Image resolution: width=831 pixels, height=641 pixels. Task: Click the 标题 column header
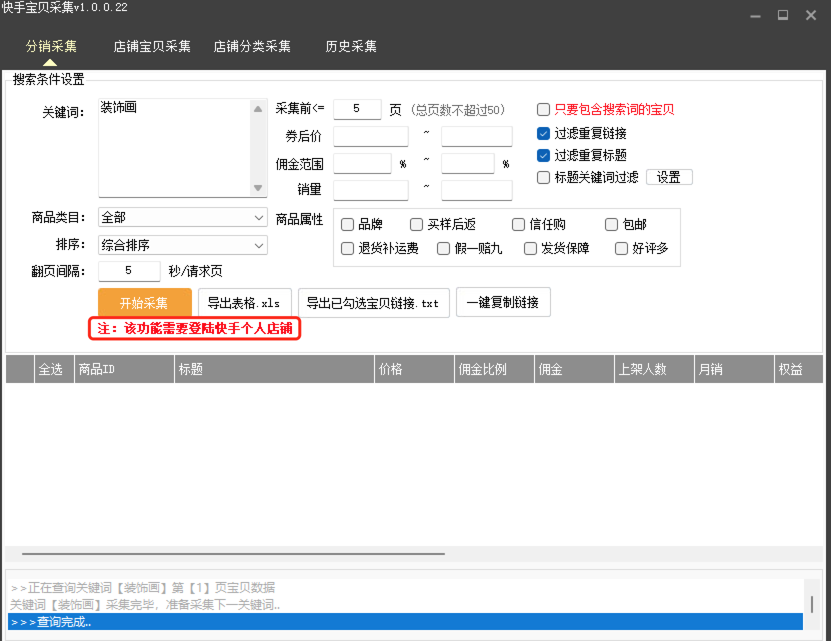tap(274, 369)
